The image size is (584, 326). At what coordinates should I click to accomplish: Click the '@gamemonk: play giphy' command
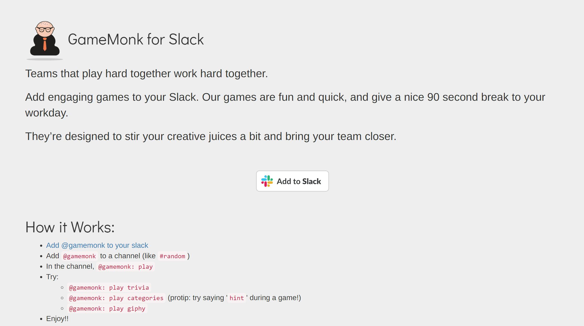[107, 308]
